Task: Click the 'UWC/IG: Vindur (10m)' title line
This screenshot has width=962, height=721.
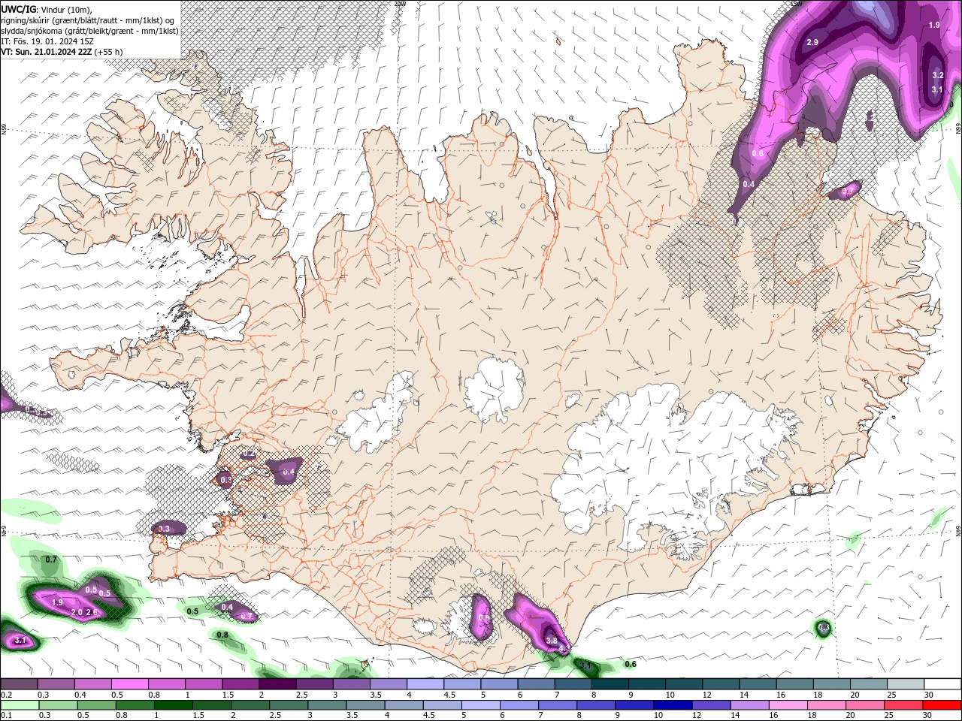Action: pos(46,9)
